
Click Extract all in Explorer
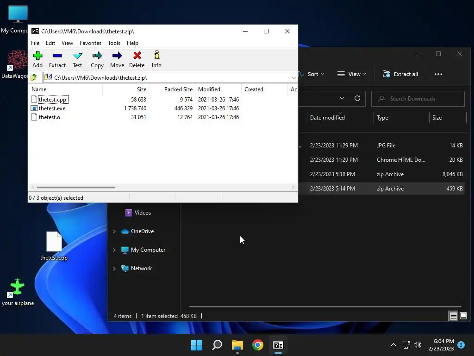400,74
